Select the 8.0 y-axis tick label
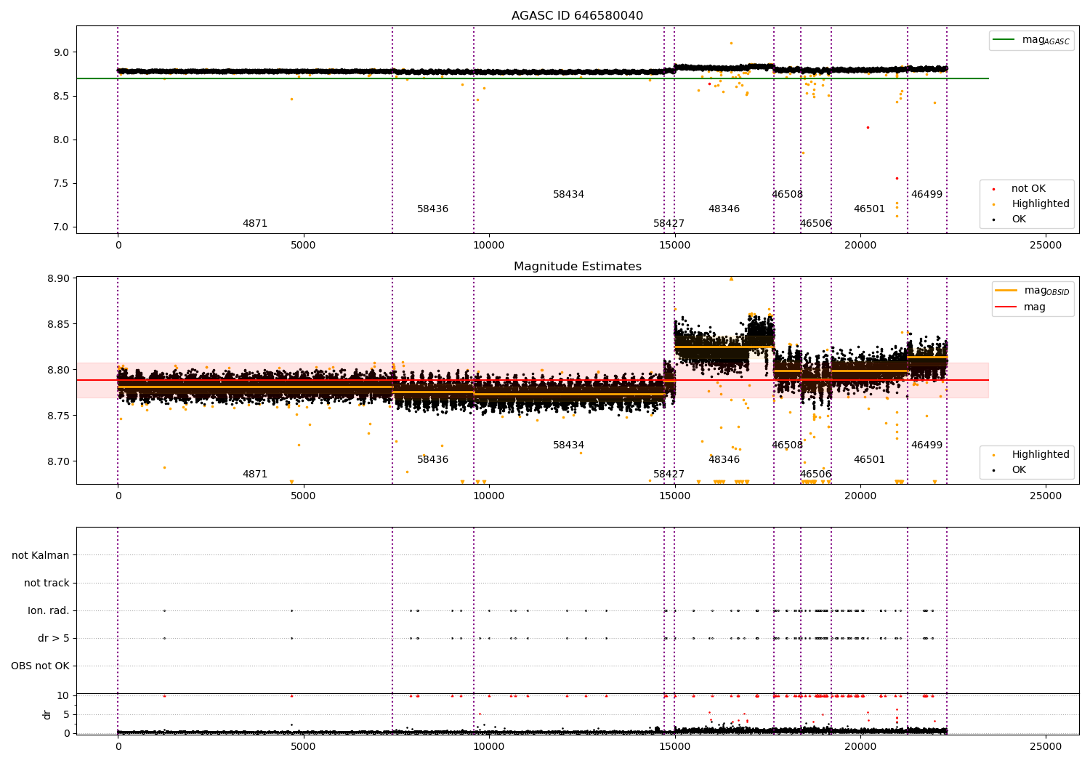 [61, 140]
